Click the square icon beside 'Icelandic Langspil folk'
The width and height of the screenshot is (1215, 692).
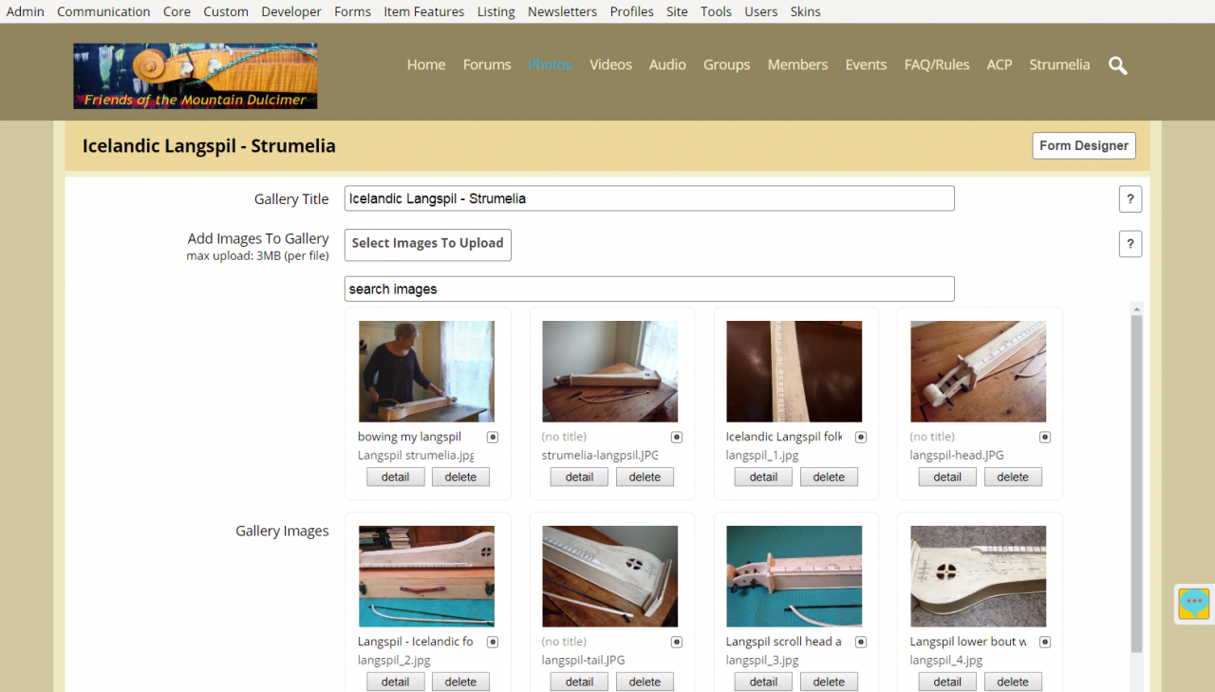coord(861,438)
